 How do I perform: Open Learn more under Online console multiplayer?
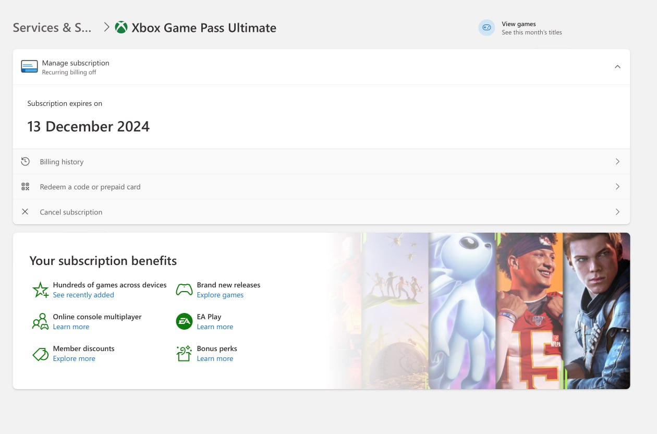tap(71, 327)
